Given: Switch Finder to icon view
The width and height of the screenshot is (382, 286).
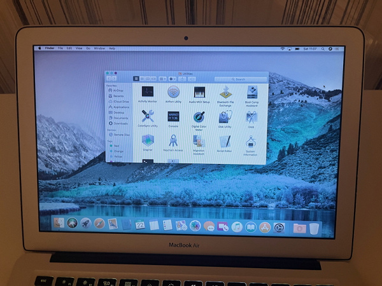Looking at the screenshot, I should (136, 79).
